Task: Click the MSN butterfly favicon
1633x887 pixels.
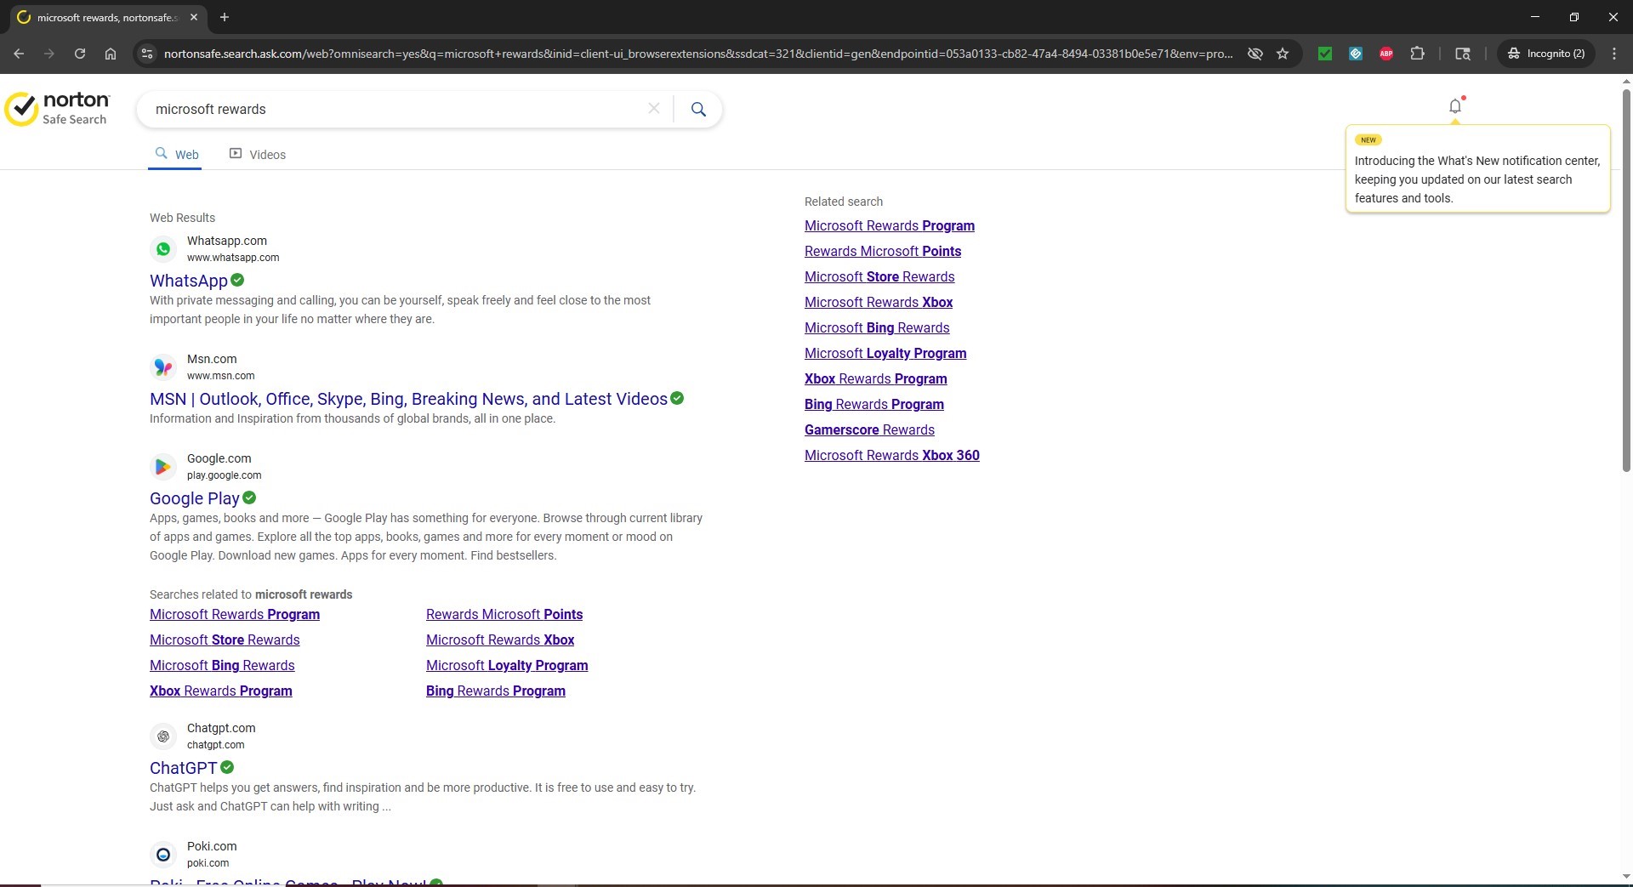Action: pos(163,367)
